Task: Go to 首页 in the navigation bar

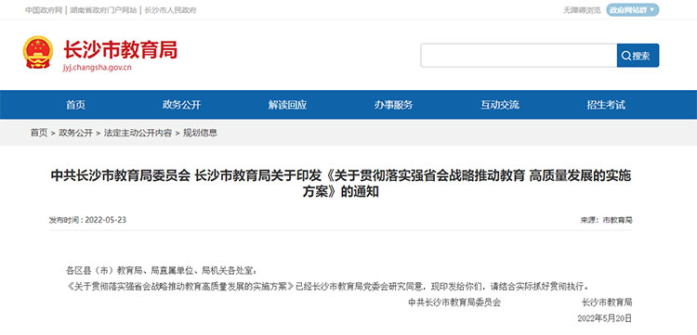Action: [x=75, y=105]
